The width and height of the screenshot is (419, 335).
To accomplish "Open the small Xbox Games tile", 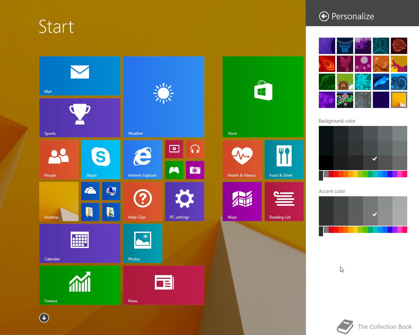I will [174, 170].
